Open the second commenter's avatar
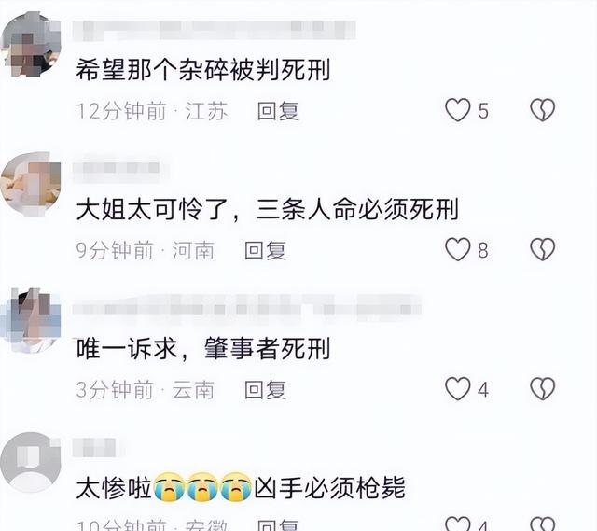Screen dimensions: 597x531 coord(31,184)
